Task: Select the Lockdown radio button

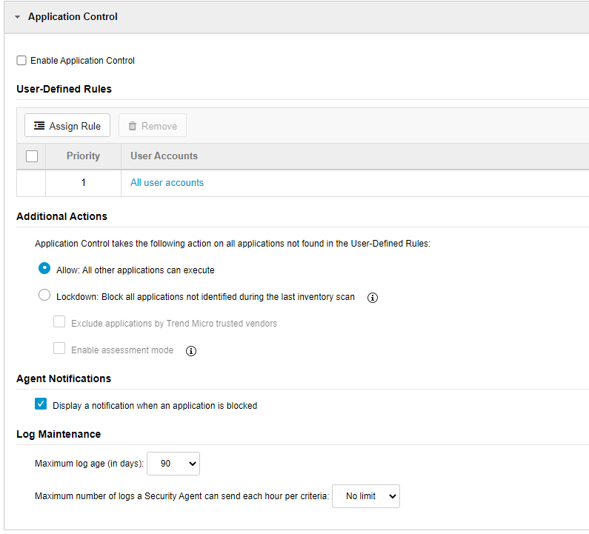Action: [x=44, y=296]
